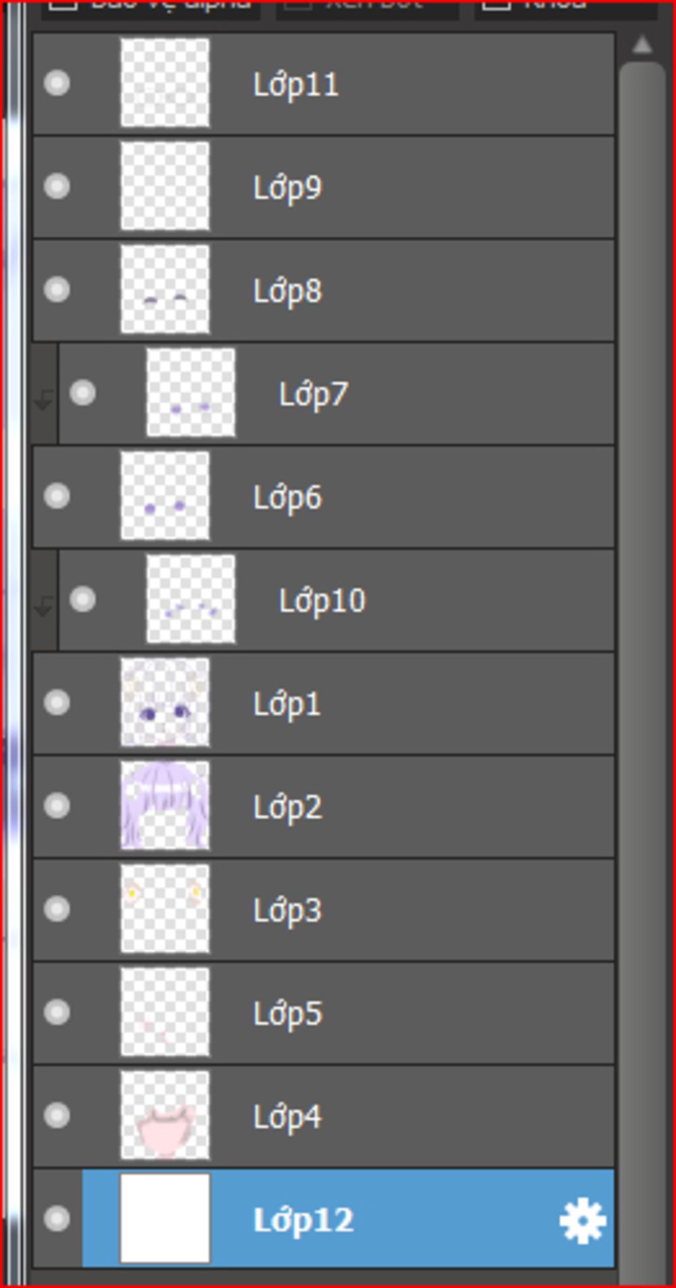The image size is (676, 1288).
Task: Select layer named Lớp3
Action: tap(288, 910)
